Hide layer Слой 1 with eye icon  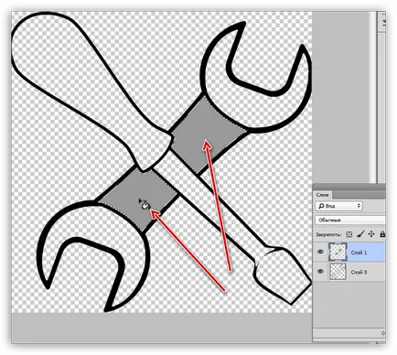[320, 252]
